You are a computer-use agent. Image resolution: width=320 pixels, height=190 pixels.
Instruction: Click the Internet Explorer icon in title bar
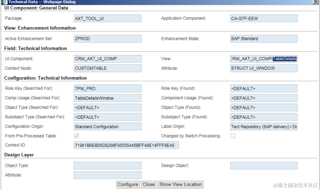click(x=4, y=2)
